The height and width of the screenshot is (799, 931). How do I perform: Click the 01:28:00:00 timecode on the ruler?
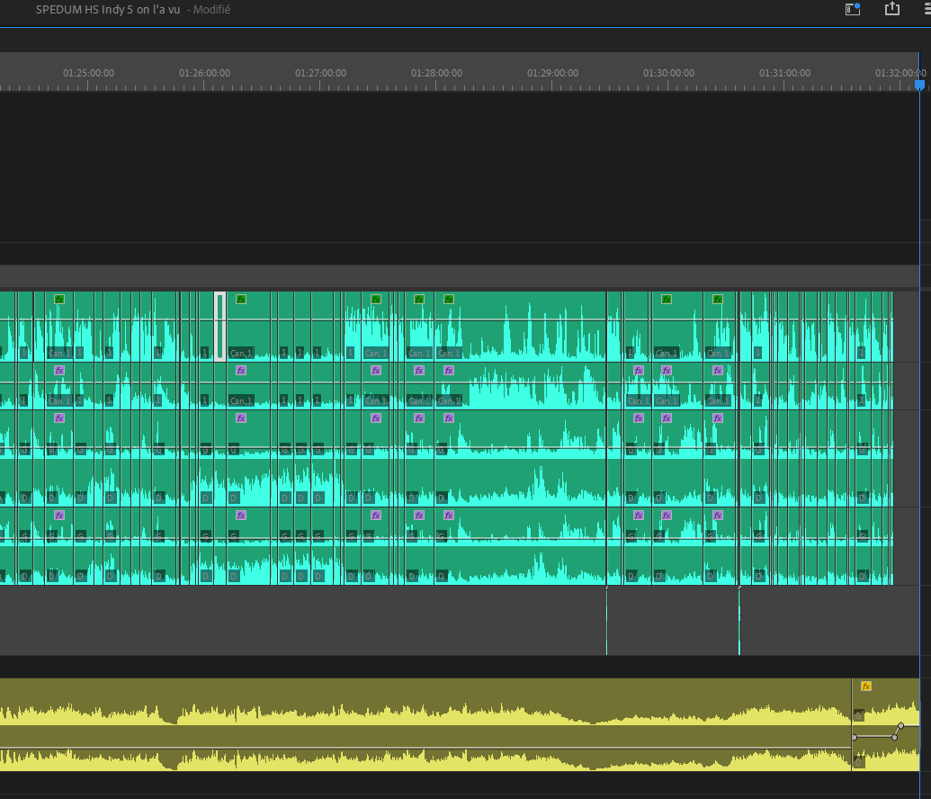click(436, 73)
